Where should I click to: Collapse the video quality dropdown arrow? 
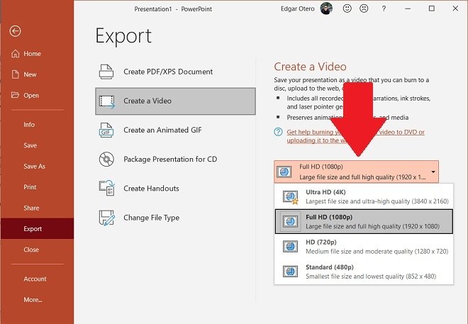pyautogui.click(x=433, y=172)
